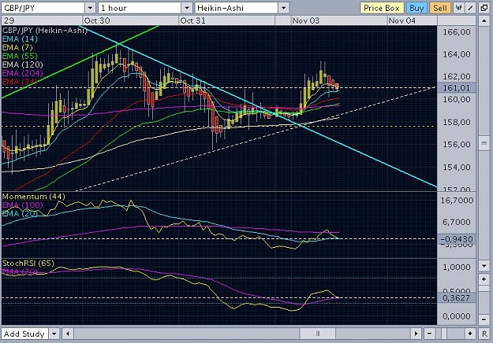Click the 16,7000 momentum axis label
This screenshot has width=493, height=343.
pyautogui.click(x=457, y=201)
